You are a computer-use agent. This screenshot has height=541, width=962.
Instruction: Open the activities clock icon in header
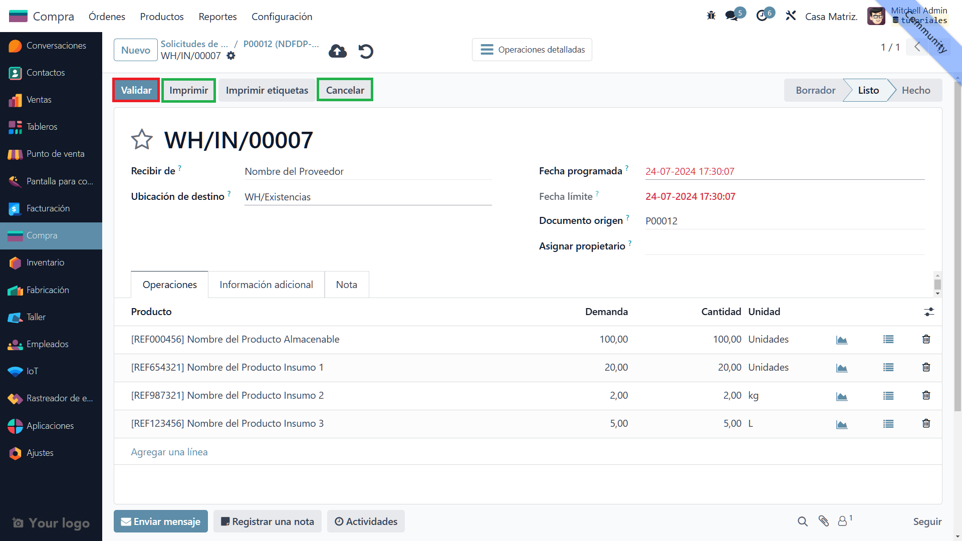[762, 16]
